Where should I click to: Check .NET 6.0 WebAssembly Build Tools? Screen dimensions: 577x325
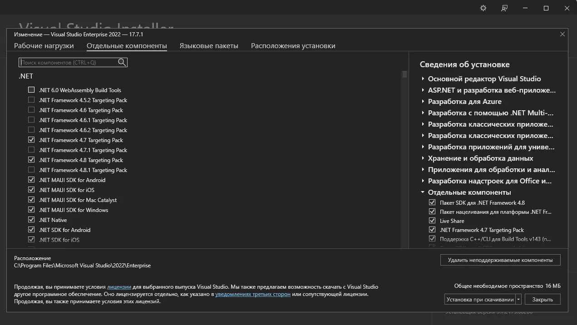pyautogui.click(x=31, y=90)
